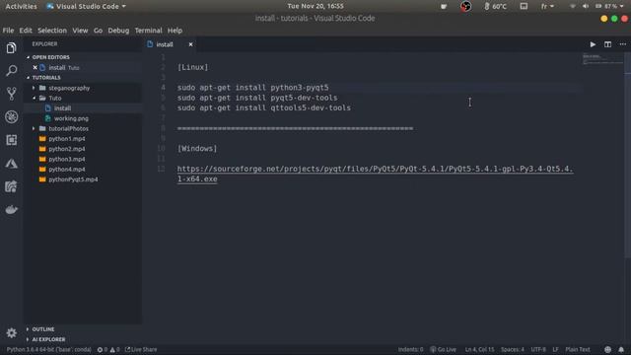Click the notifications bell in status bar
Viewport: 631px width, 355px height.
coord(621,349)
